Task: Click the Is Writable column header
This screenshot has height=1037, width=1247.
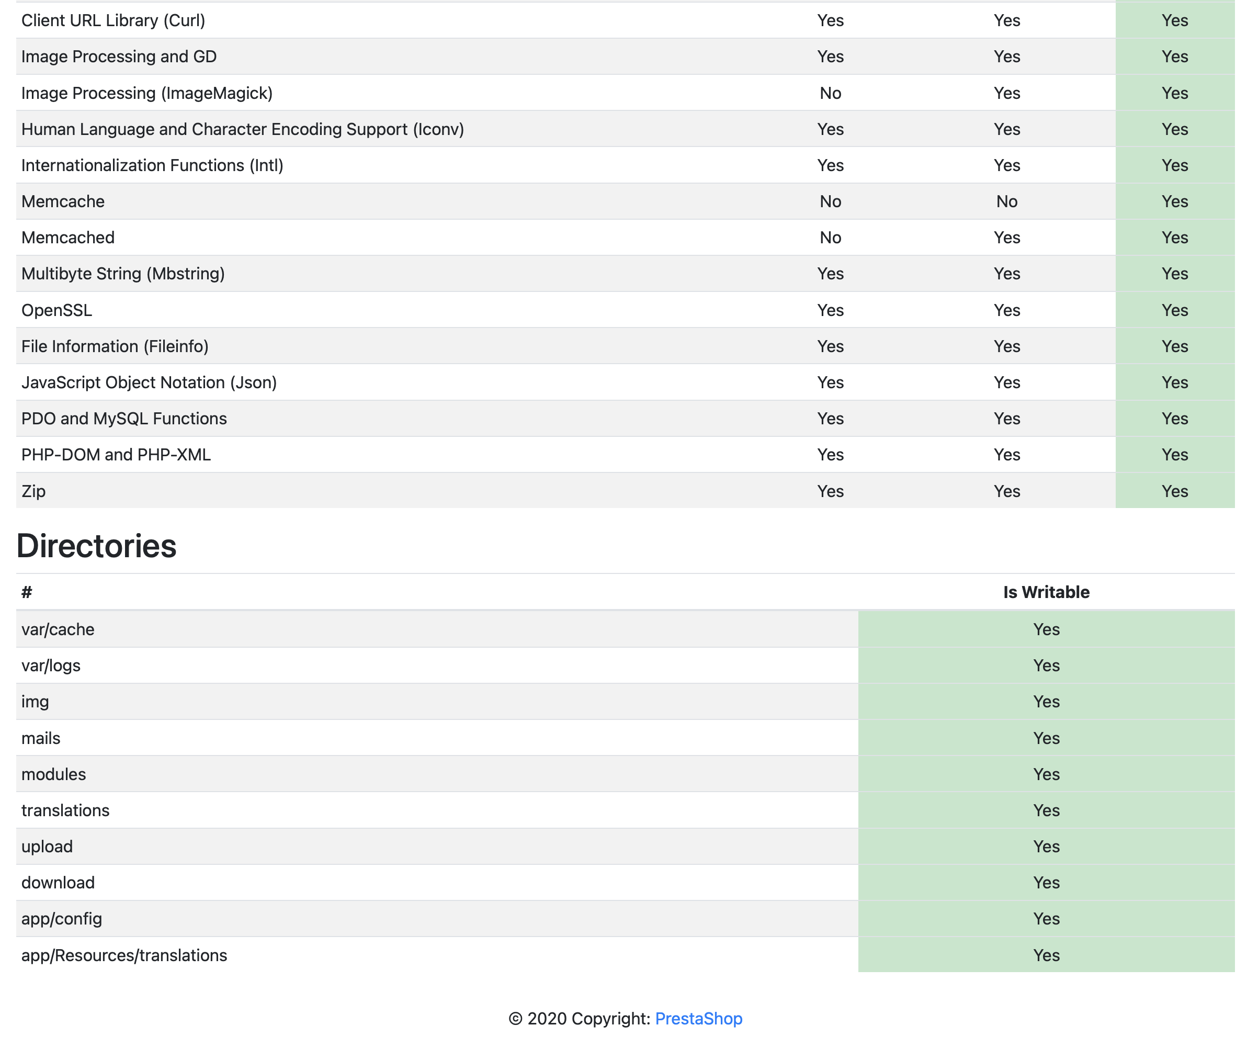Action: 1046,592
